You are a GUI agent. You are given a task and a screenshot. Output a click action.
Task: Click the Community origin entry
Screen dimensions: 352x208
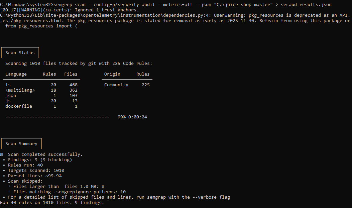[116, 85]
